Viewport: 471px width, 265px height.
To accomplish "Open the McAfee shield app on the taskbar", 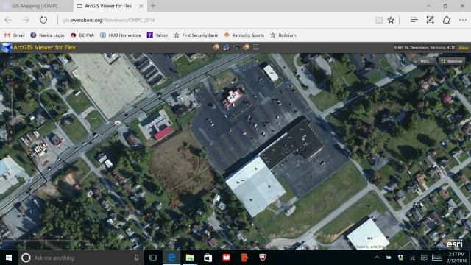I will pyautogui.click(x=263, y=258).
